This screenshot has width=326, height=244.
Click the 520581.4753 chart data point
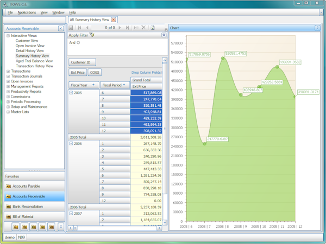click(223, 59)
